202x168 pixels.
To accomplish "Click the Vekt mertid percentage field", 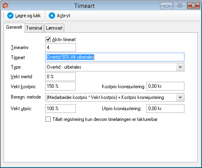I will [x=60, y=77].
